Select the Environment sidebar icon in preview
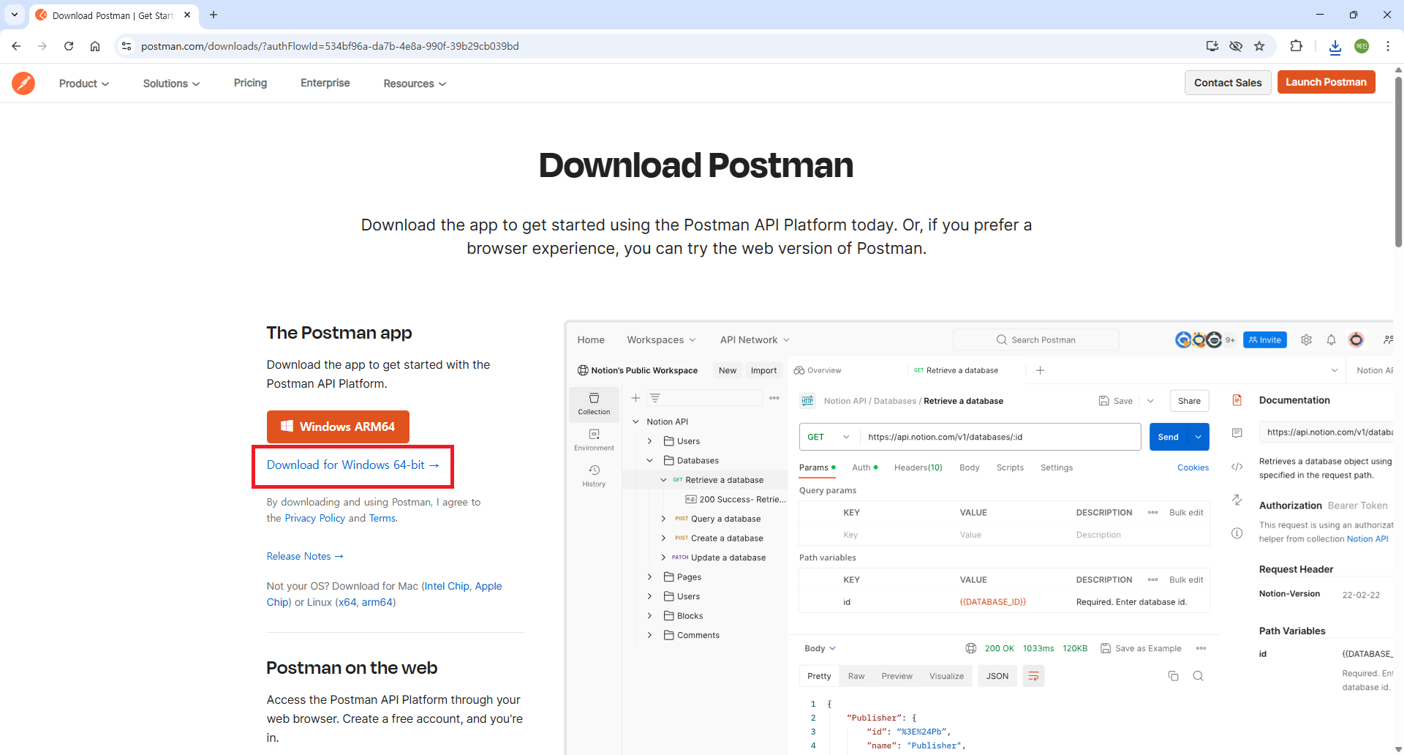This screenshot has width=1404, height=755. [x=594, y=440]
